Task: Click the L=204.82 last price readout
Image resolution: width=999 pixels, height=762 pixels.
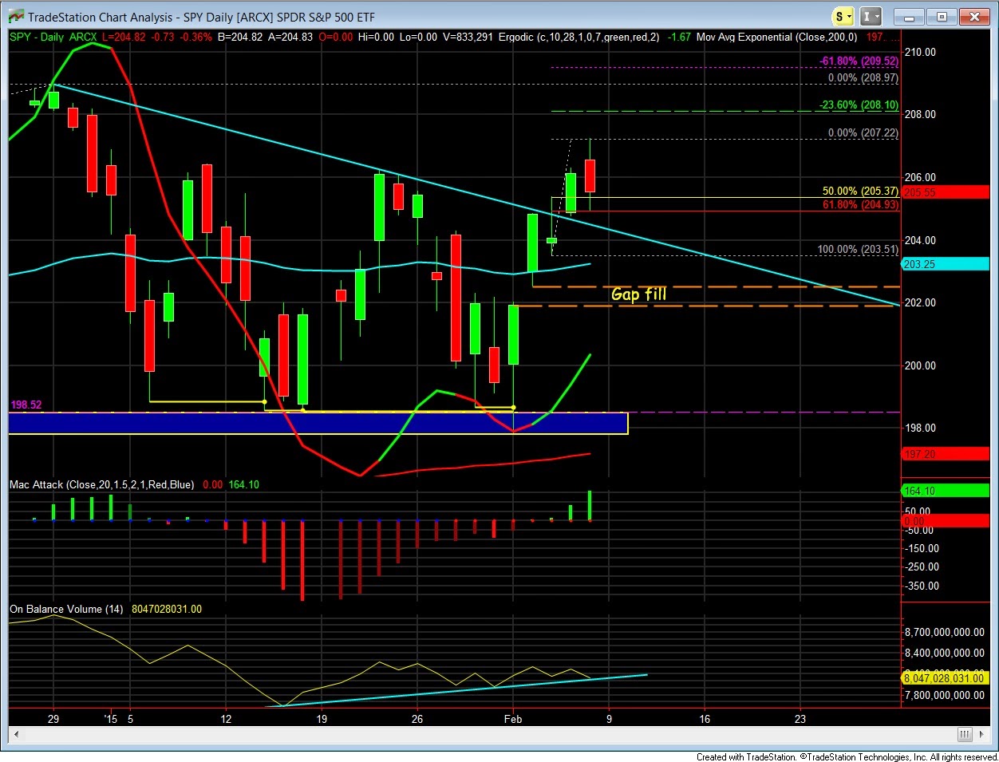Action: (124, 38)
